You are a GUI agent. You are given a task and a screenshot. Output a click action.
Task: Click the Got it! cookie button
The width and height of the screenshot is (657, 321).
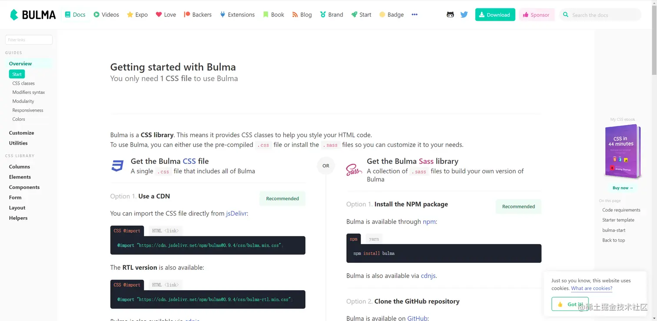coord(570,304)
